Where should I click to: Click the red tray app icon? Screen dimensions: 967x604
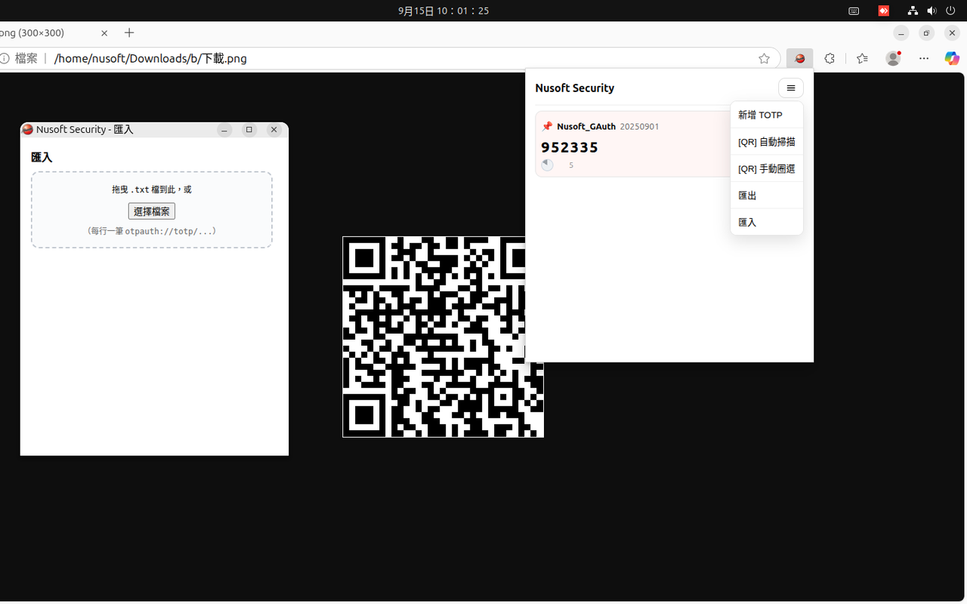point(884,11)
